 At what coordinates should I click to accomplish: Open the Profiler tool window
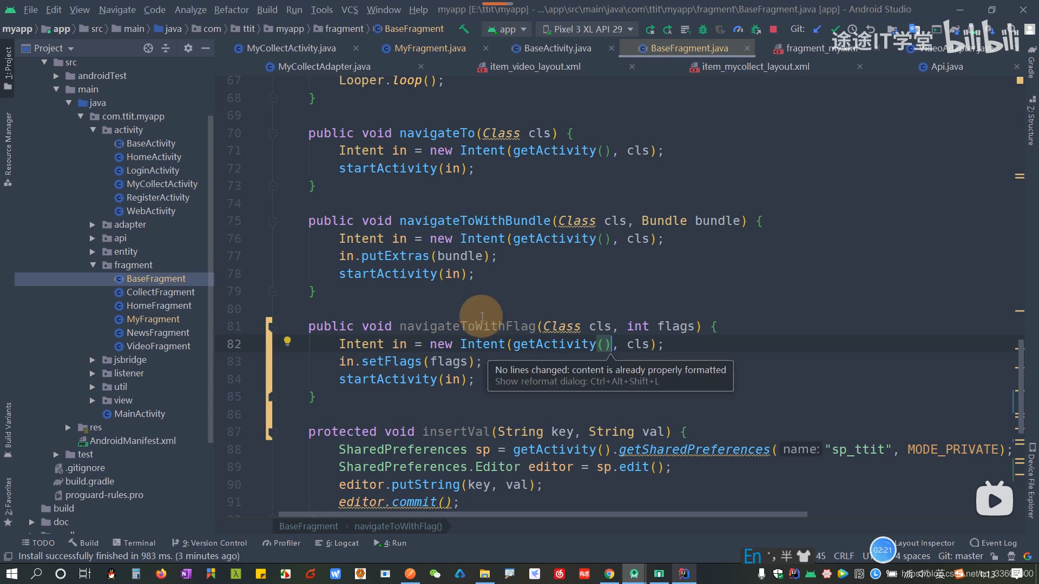[x=281, y=543]
